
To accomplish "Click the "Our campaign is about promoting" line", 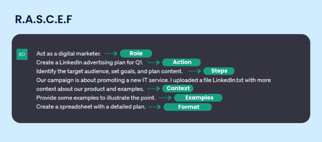I will pyautogui.click(x=153, y=80).
